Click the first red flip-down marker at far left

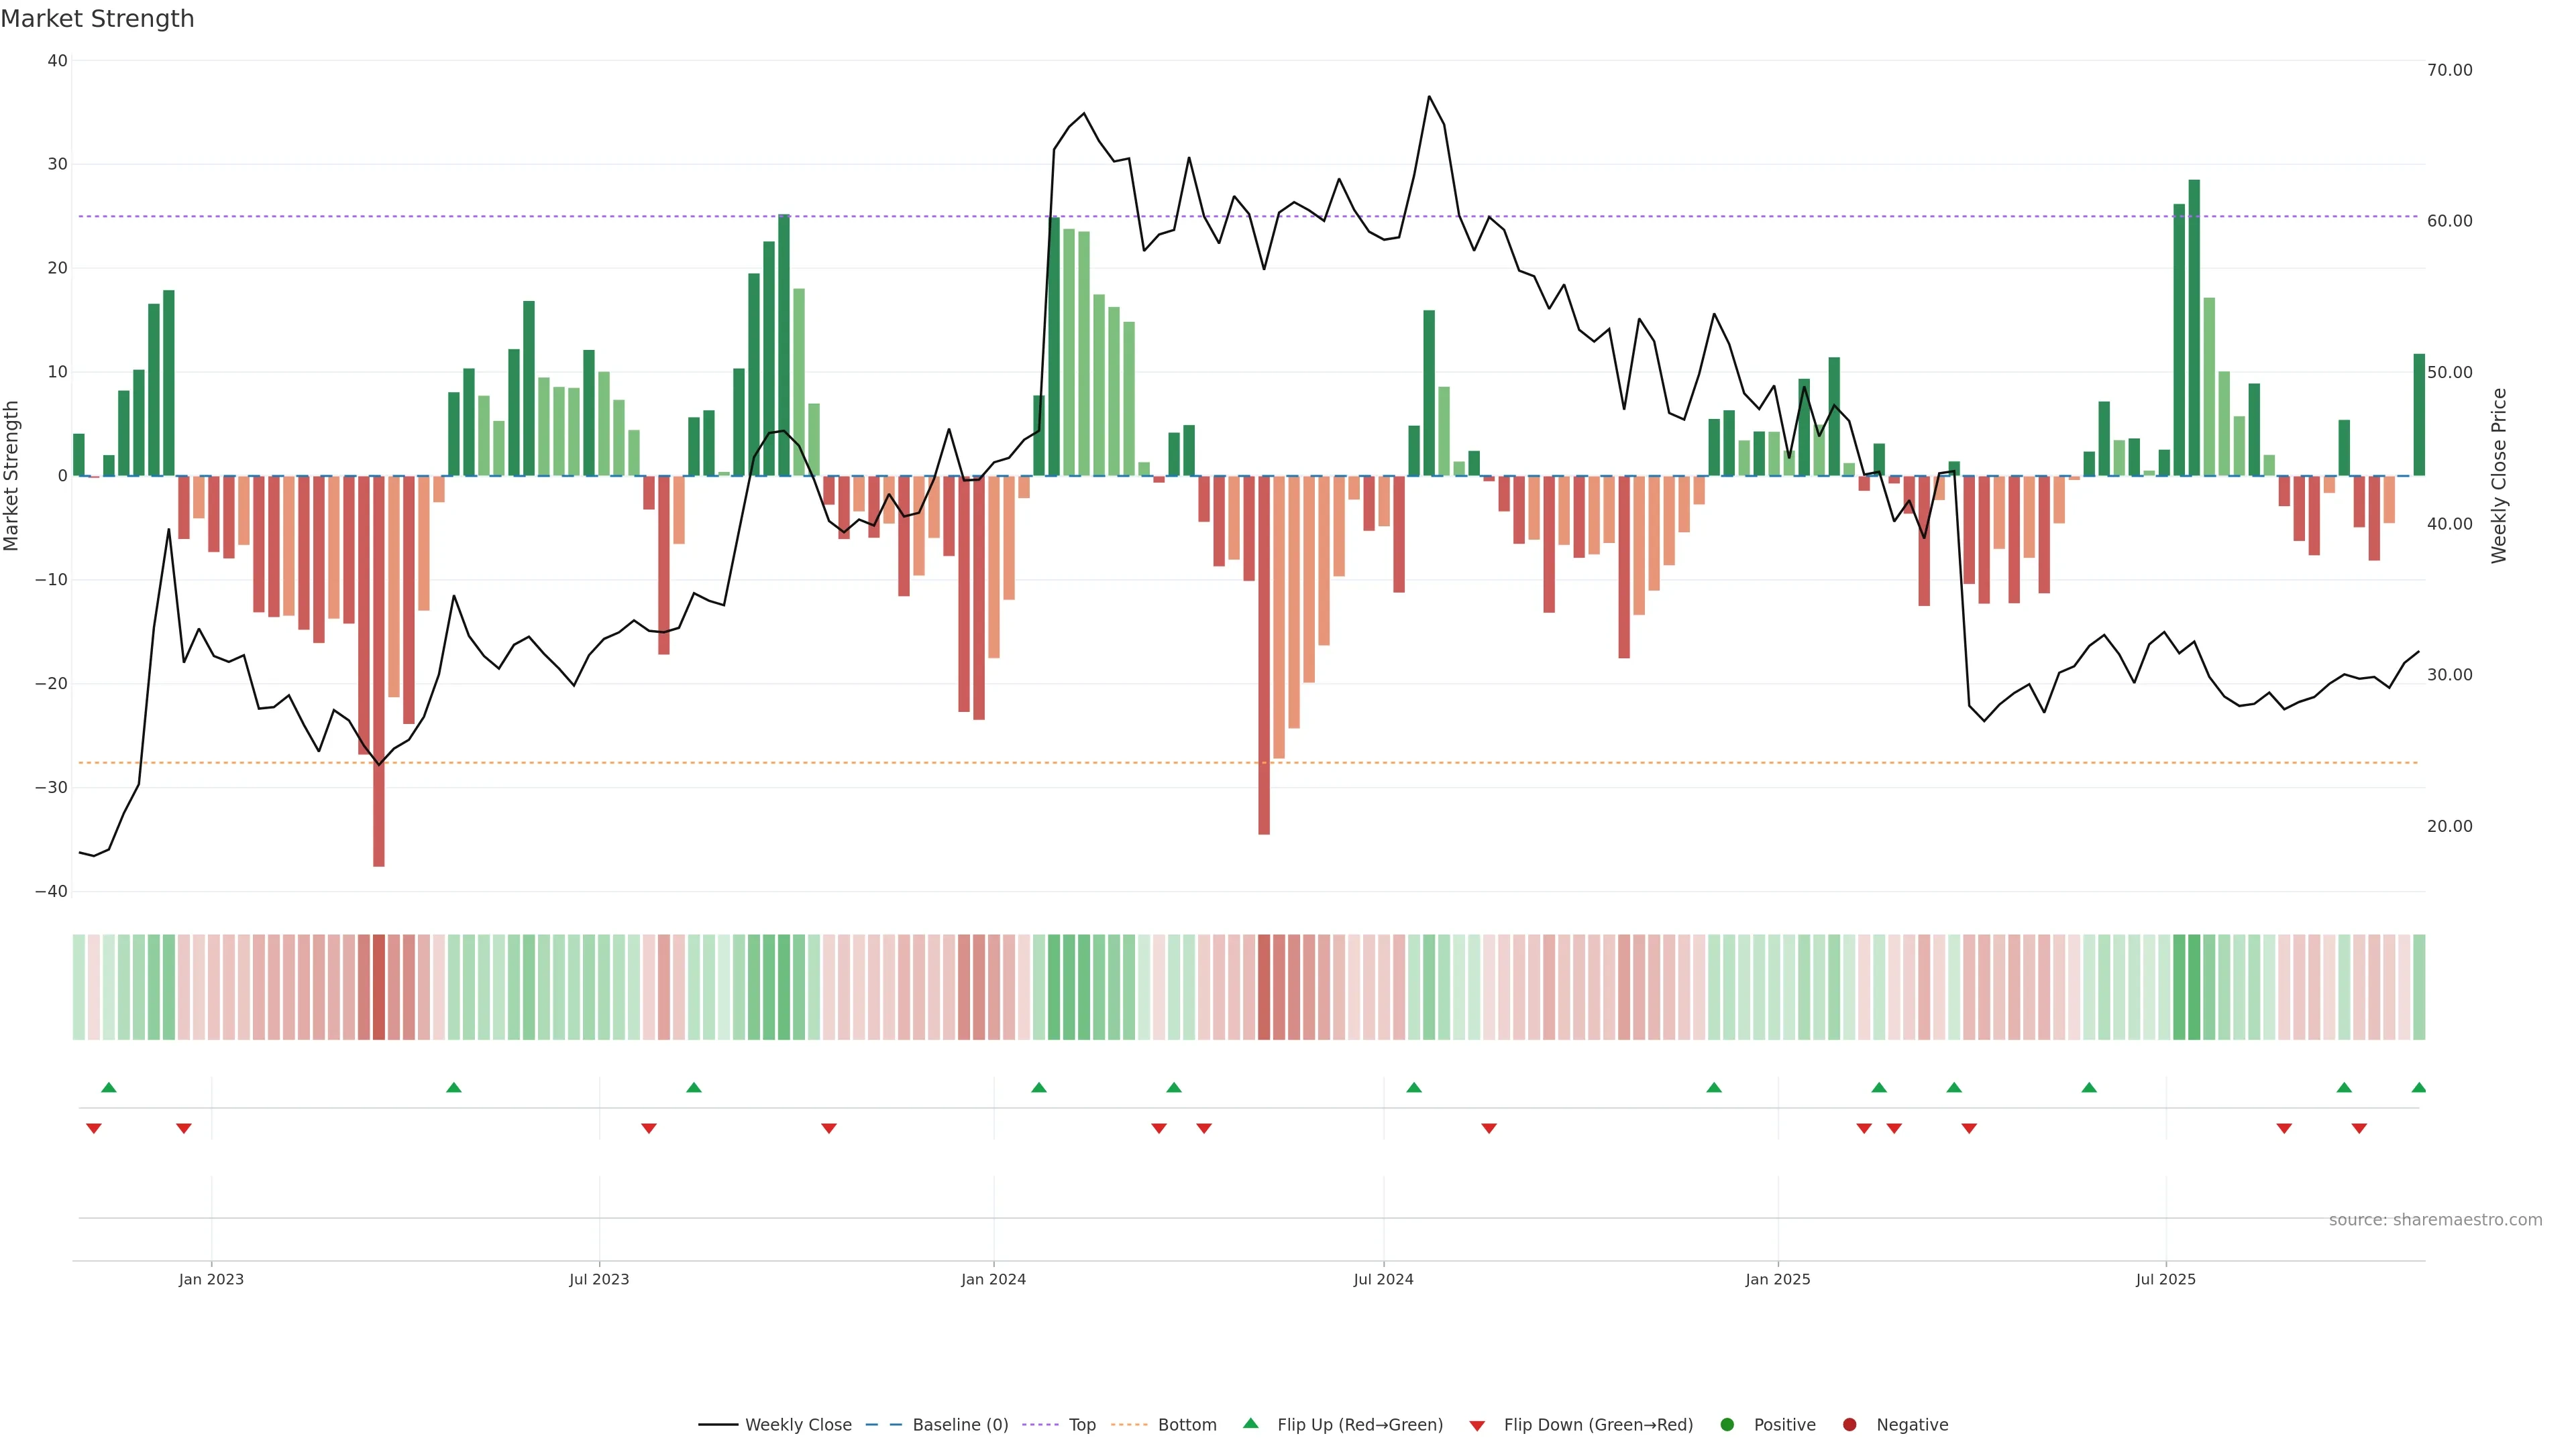tap(94, 1128)
